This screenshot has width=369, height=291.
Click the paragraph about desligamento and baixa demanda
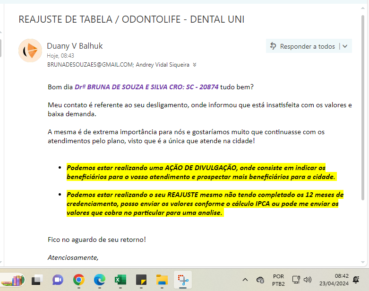point(200,110)
